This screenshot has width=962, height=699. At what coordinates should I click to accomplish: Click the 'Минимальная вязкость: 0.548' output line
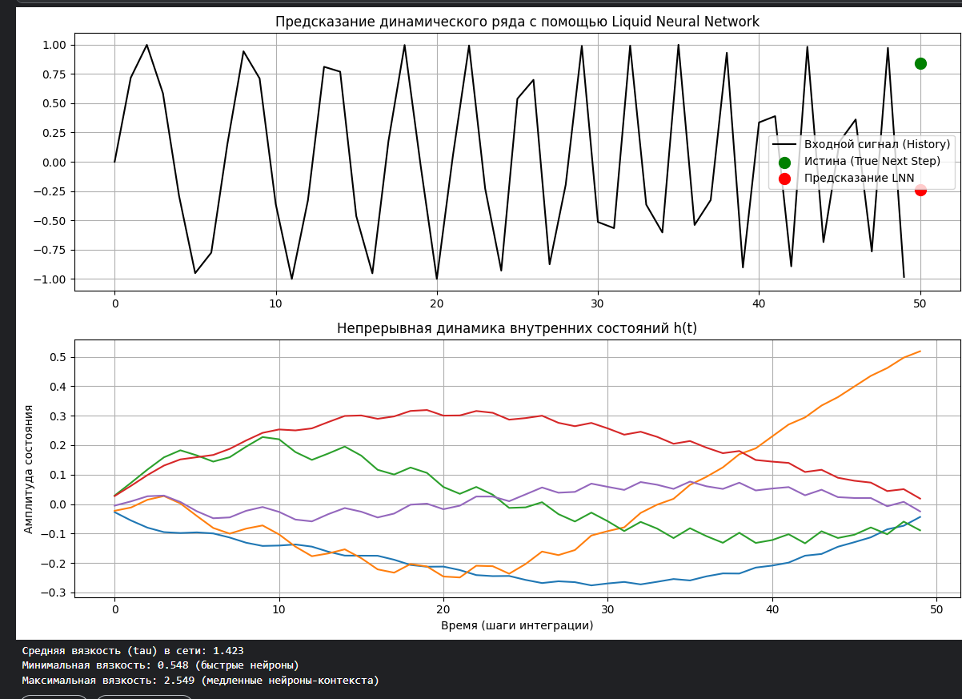[x=160, y=665]
